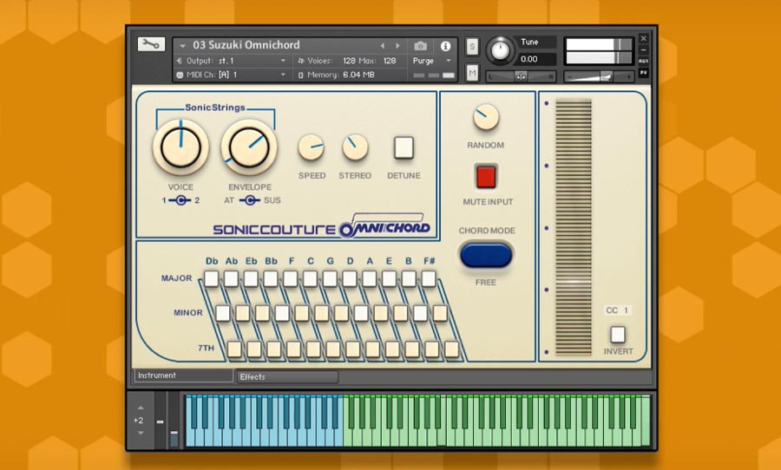
Task: Click the AUX button in the header
Action: 644,61
